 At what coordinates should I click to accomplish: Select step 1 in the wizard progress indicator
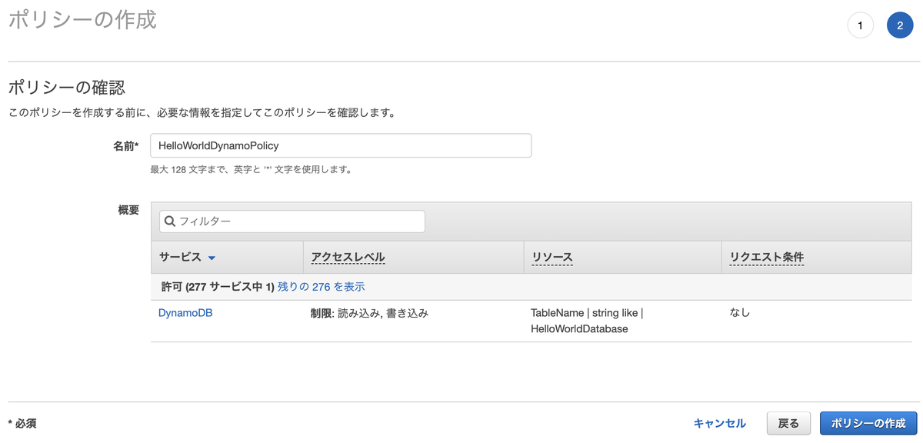(860, 25)
